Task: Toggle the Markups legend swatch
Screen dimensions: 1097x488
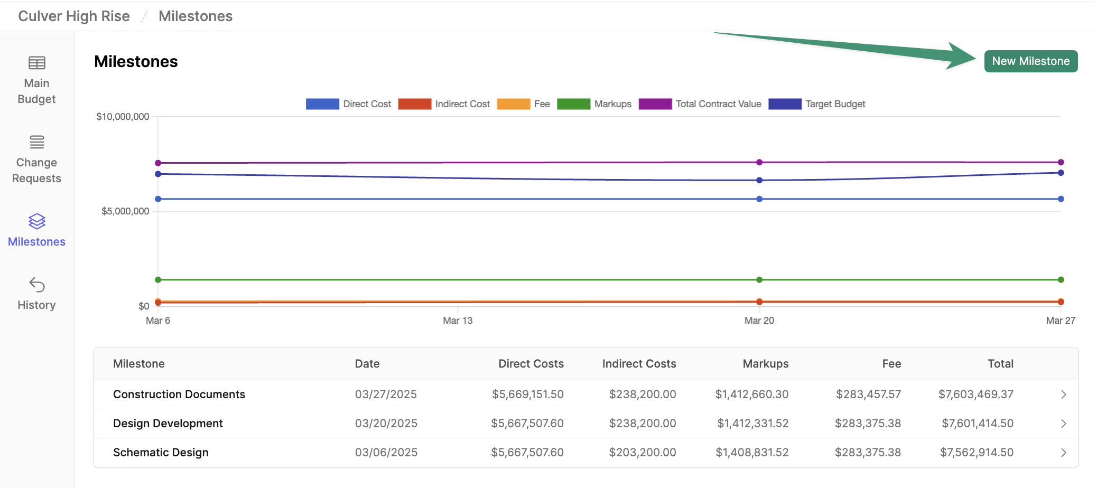Action: (574, 104)
